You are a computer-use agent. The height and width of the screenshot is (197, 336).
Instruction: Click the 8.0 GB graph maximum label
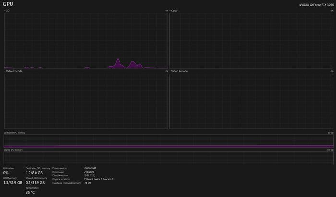point(330,133)
